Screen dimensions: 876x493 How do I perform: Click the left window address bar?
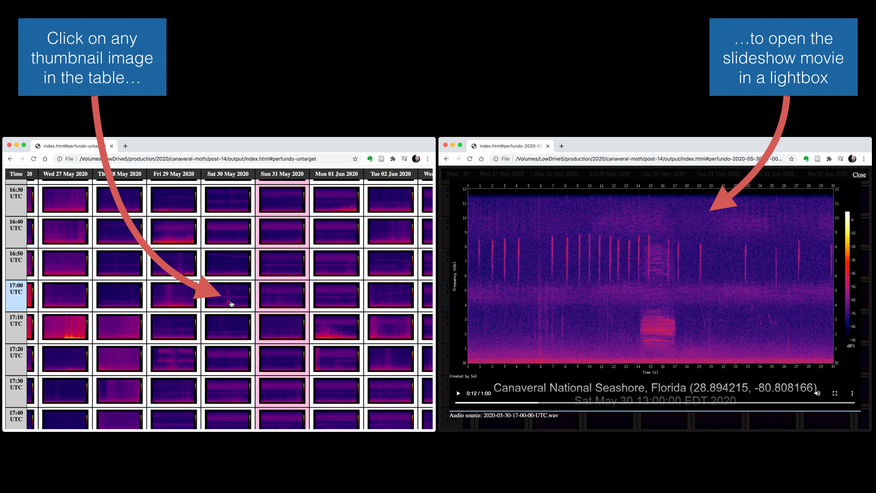(205, 159)
